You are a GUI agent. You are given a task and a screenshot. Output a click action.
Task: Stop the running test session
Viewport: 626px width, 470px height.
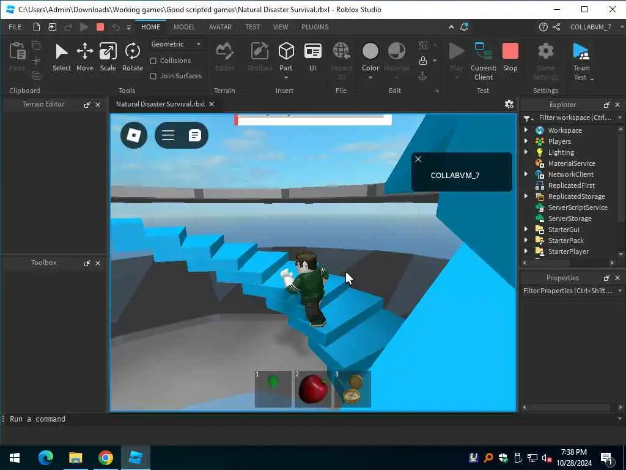[x=510, y=58]
